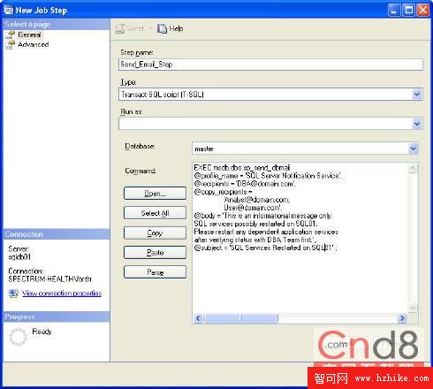The width and height of the screenshot is (433, 389).
Task: Click the New Job Step title icon
Action: point(9,11)
